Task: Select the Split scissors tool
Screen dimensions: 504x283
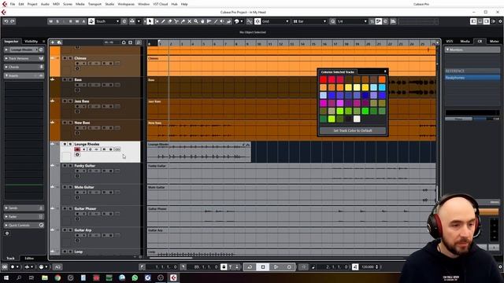Action: click(x=176, y=21)
